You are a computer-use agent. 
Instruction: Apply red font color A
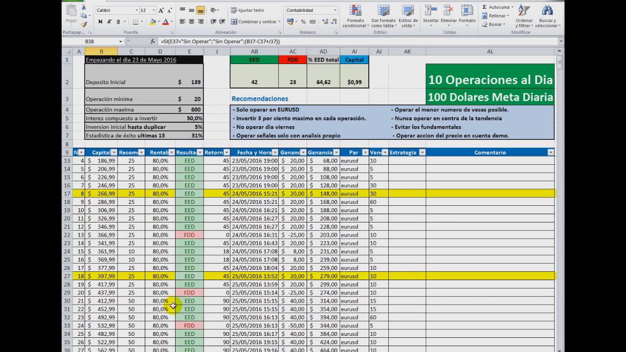[165, 22]
